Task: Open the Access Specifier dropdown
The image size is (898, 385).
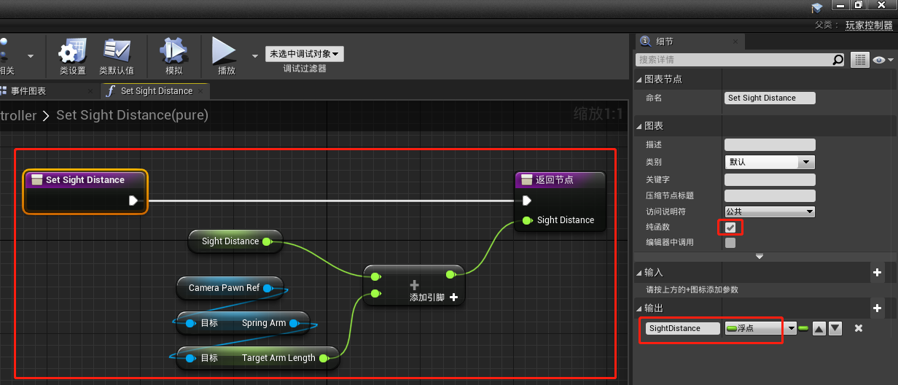Action: [x=770, y=211]
